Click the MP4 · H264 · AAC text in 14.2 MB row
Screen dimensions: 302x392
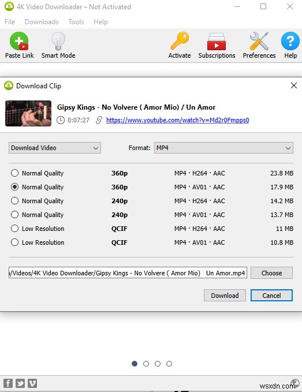click(199, 201)
